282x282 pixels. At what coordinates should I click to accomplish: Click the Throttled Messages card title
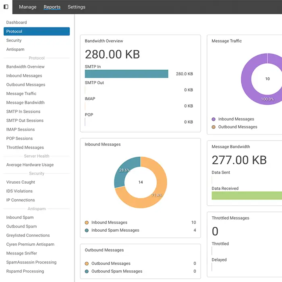230,218
